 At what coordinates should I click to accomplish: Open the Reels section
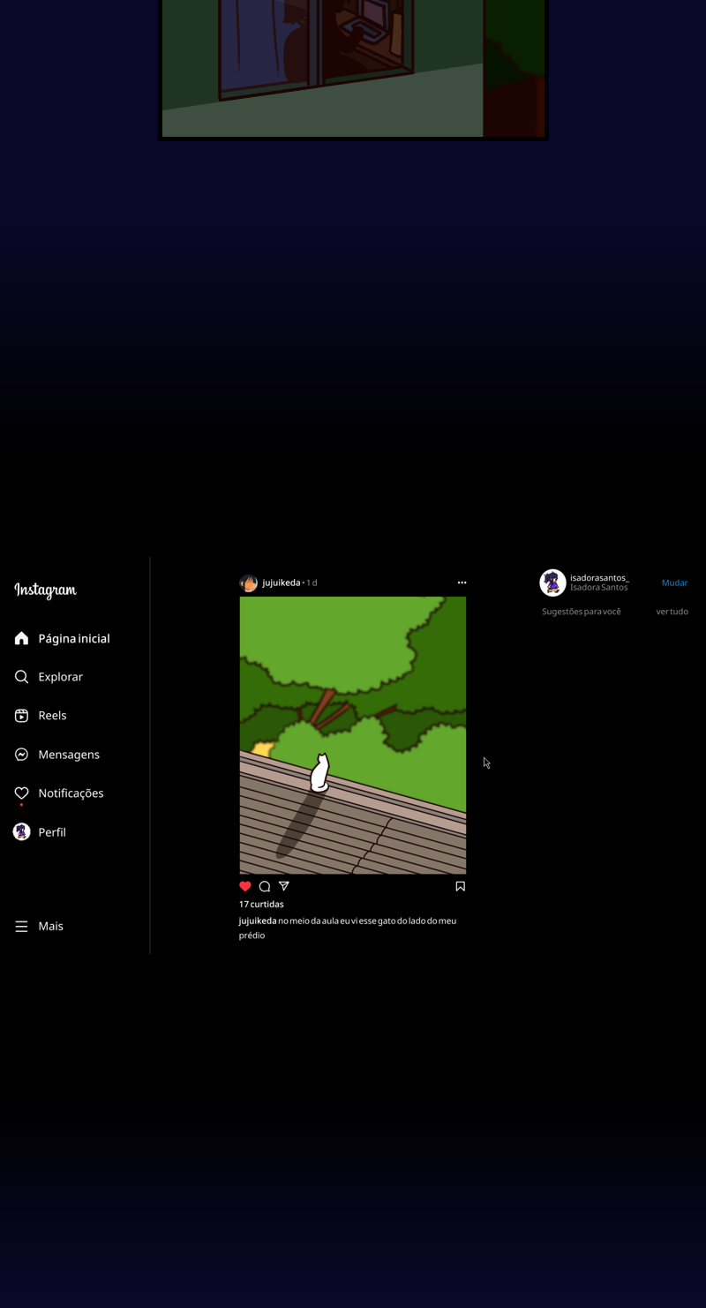(x=22, y=716)
